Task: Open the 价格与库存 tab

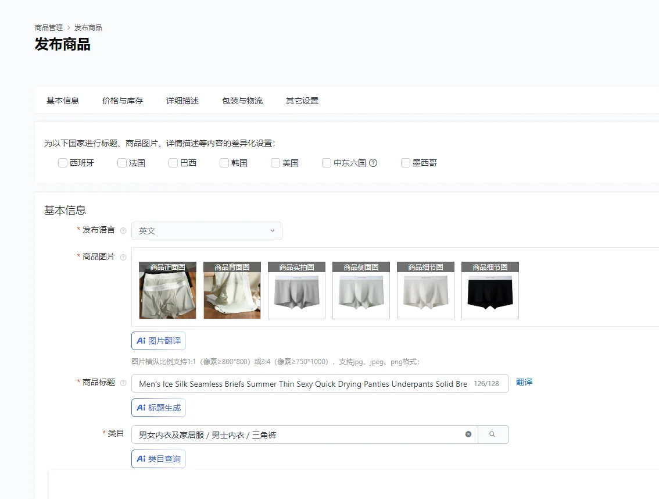Action: click(123, 101)
